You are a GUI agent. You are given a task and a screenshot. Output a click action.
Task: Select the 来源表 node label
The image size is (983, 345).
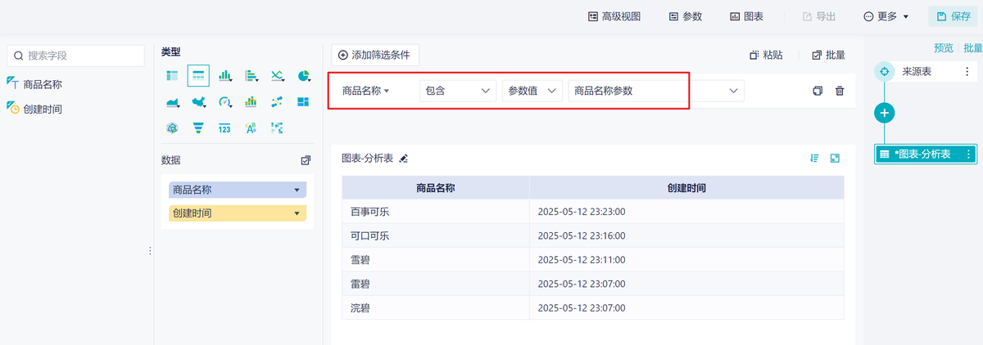coord(916,72)
